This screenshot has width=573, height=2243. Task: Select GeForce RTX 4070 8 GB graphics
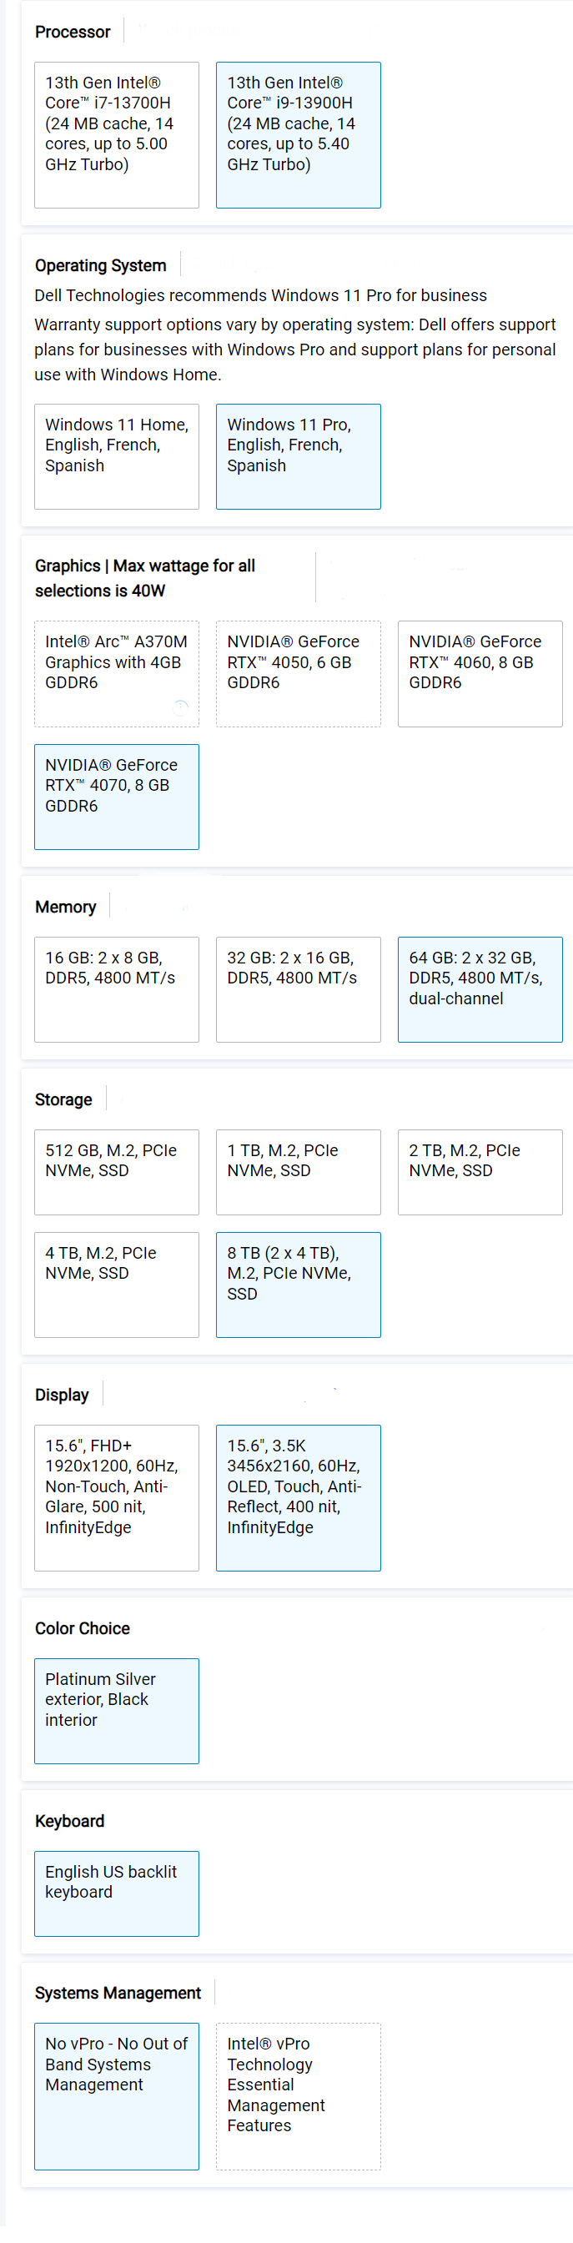pos(117,797)
